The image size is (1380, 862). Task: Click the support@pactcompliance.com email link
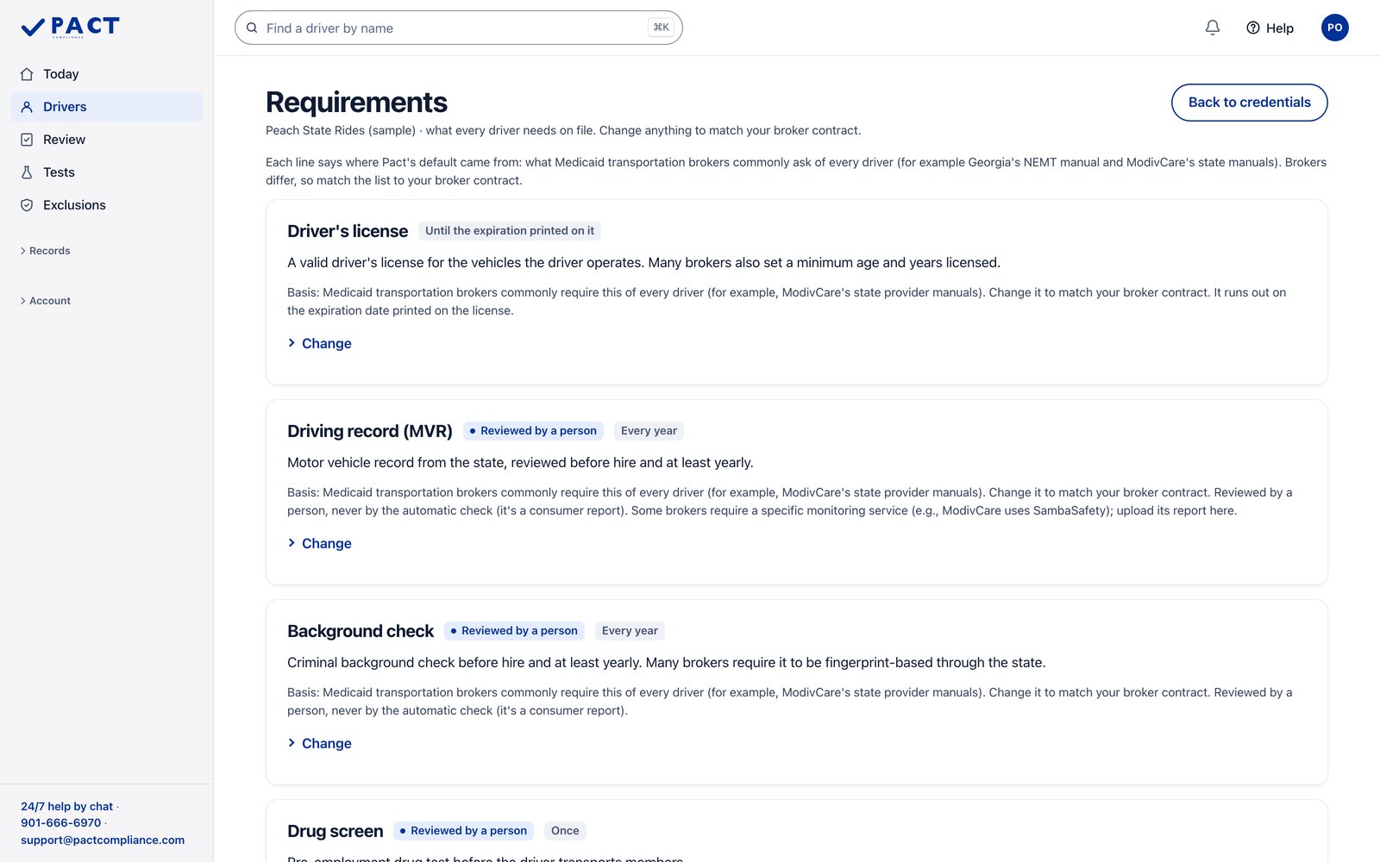[x=103, y=840]
